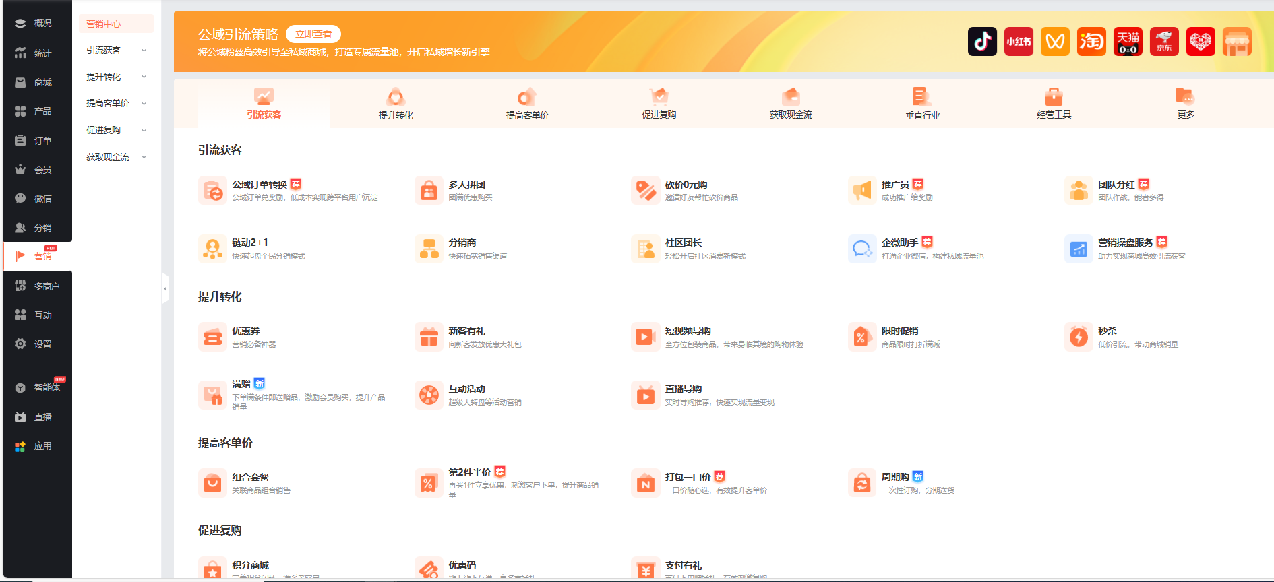This screenshot has height=582, width=1274.
Task: Click the 企微助手 chat icon
Action: point(862,249)
